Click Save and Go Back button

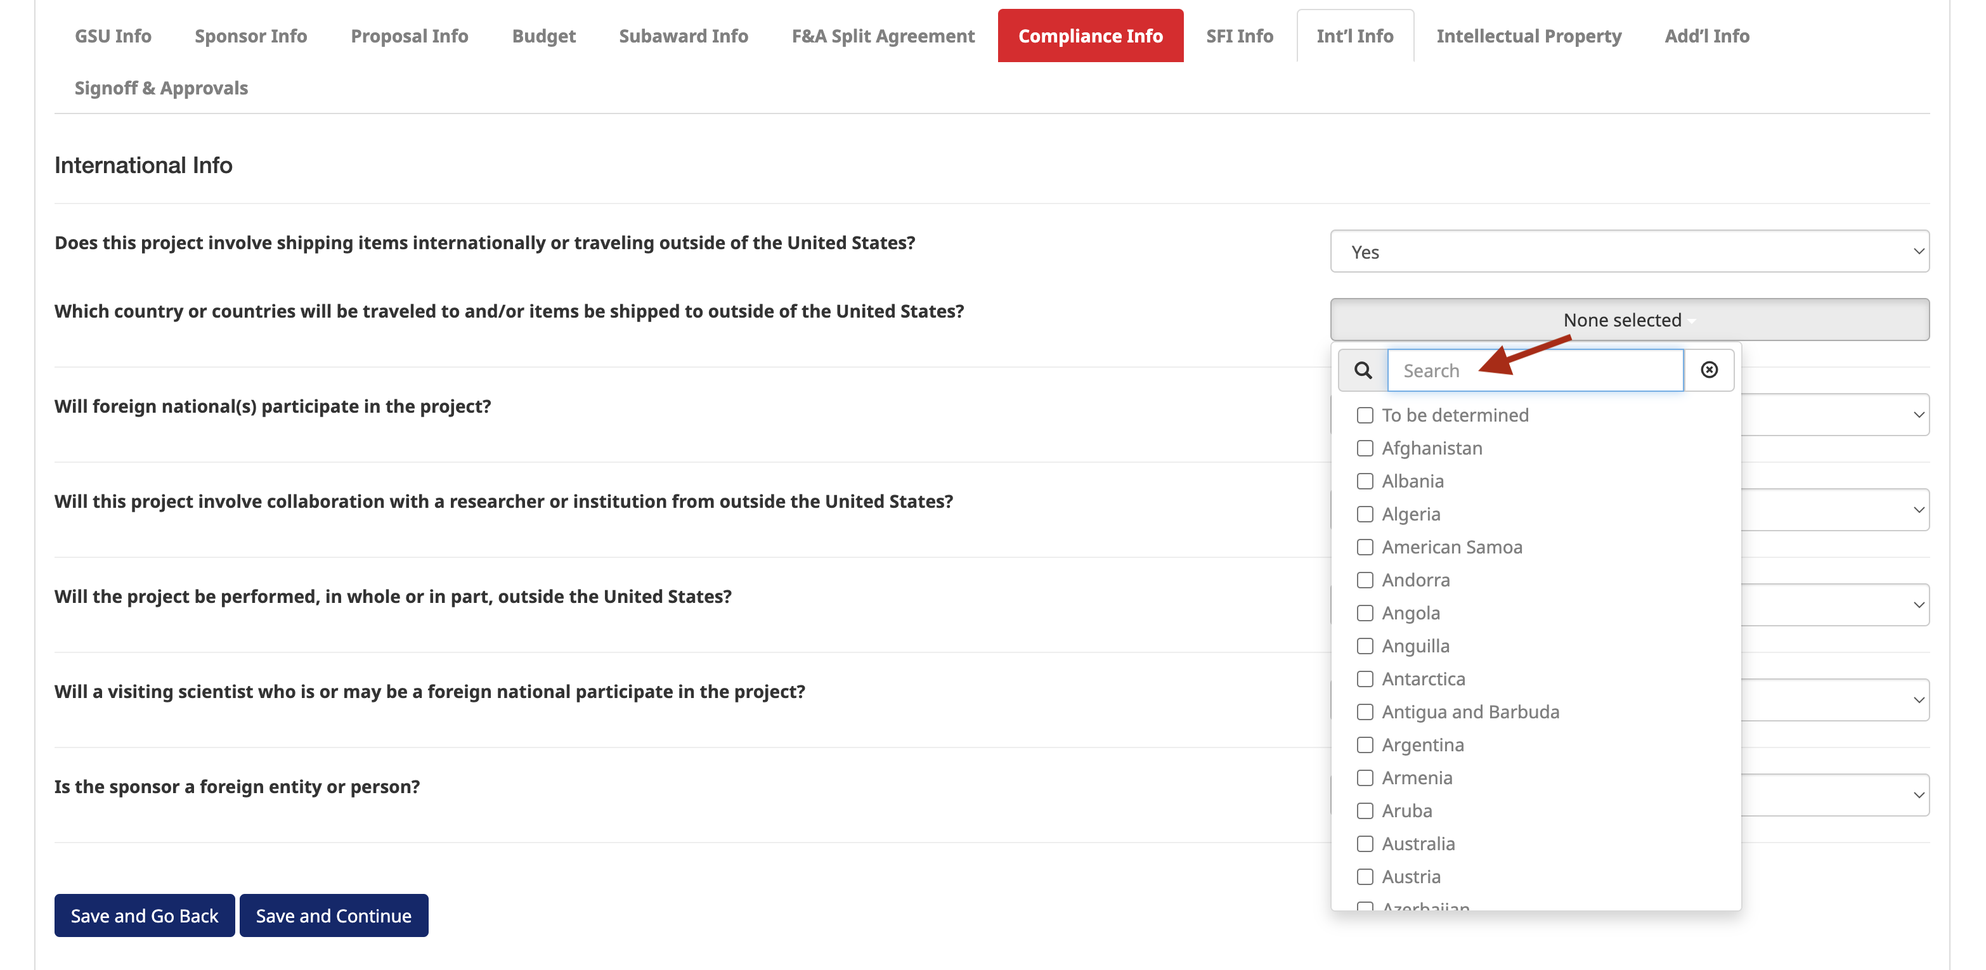(x=144, y=916)
